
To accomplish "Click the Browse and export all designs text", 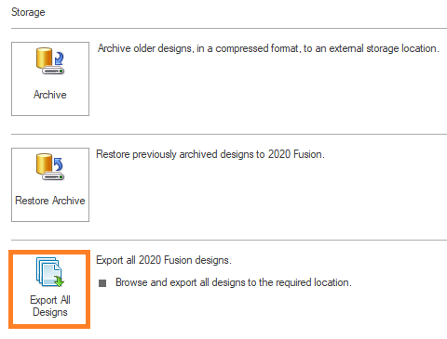I will pos(234,282).
